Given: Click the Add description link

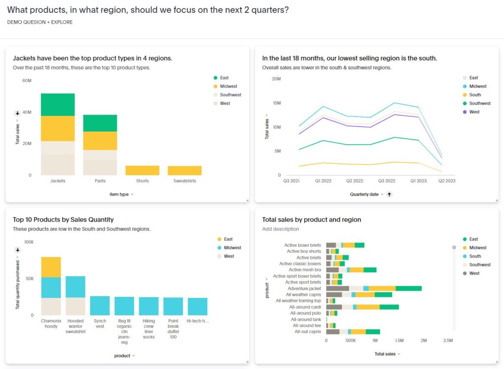Looking at the screenshot, I should click(x=280, y=229).
